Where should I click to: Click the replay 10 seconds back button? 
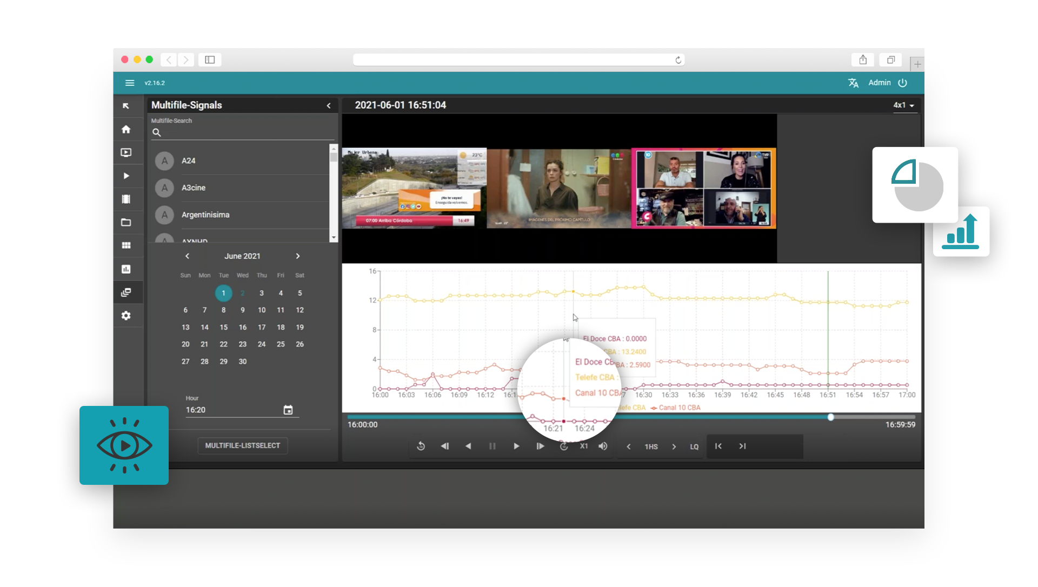click(421, 446)
